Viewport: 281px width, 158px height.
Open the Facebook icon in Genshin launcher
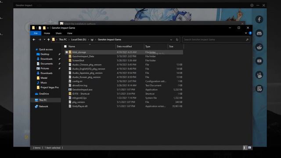coord(259,19)
